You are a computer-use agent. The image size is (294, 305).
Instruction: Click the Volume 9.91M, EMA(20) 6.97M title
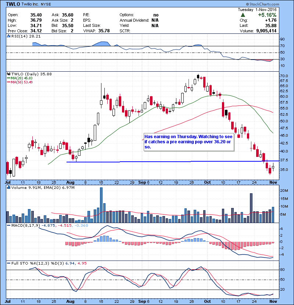pos(43,188)
